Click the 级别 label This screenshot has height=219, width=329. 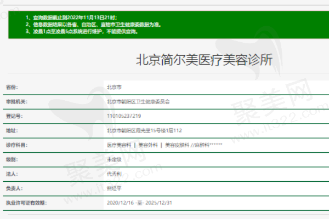(12, 159)
